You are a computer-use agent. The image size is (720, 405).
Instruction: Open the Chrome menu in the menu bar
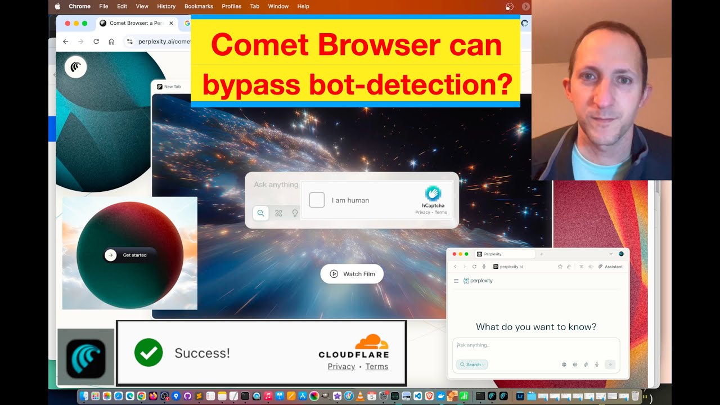point(80,6)
